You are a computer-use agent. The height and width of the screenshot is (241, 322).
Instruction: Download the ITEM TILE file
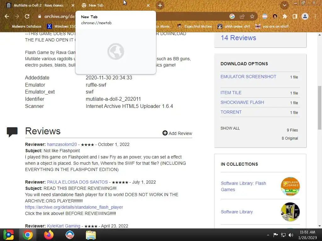(231, 93)
